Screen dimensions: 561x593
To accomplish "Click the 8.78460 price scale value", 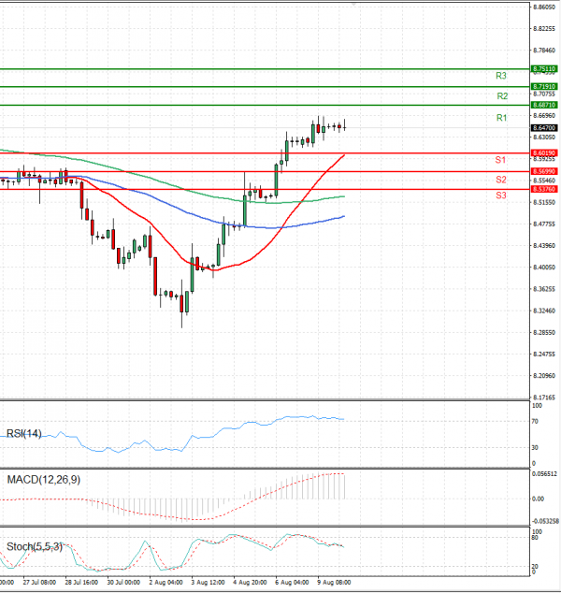I will (x=544, y=51).
